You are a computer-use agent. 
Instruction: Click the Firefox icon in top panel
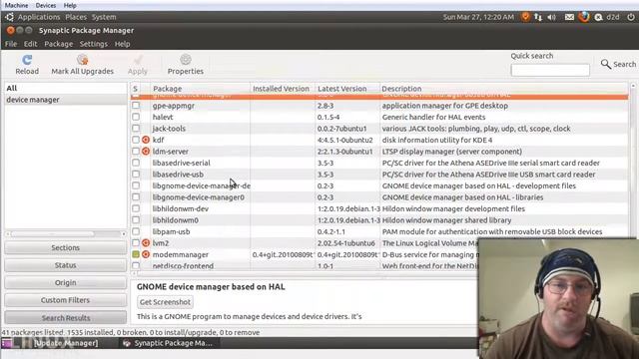(584, 17)
